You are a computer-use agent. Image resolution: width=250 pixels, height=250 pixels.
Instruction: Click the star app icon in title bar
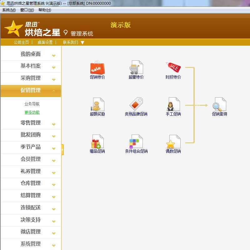pos(2,3)
